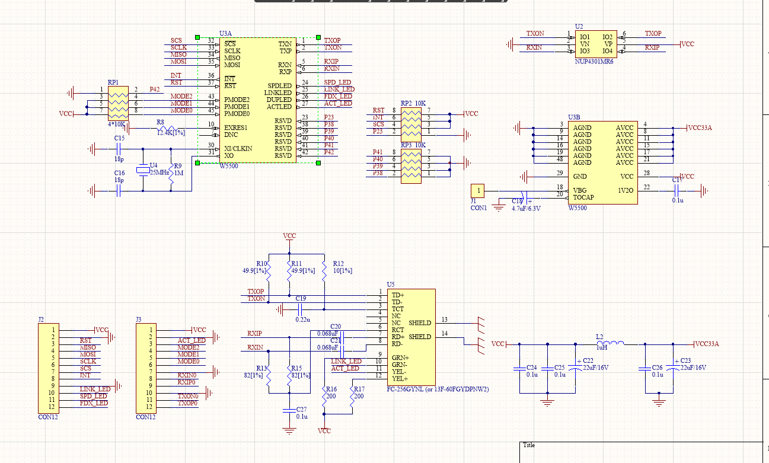Screen dimensions: 769x463
Task: Select the RP3 10K resistor network
Action: (x=411, y=167)
